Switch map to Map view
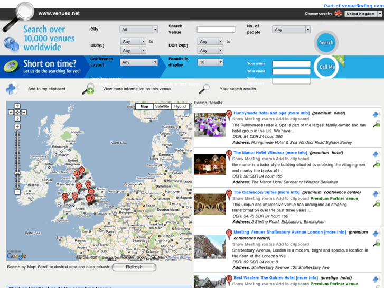Screen dimensions: 384x288 [x=144, y=106]
